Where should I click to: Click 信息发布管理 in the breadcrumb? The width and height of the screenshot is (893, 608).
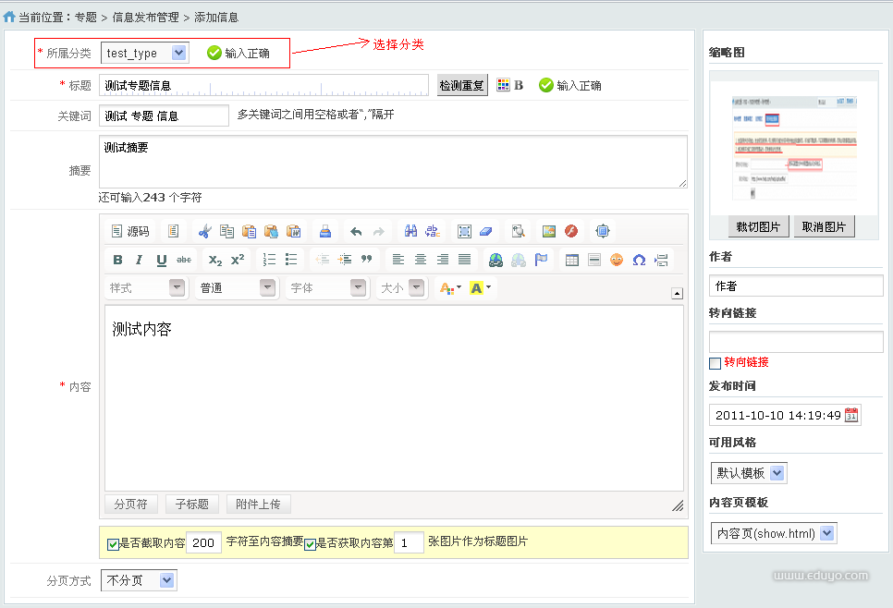(145, 18)
